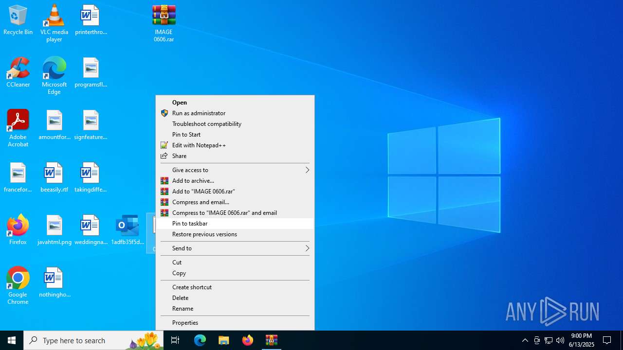The height and width of the screenshot is (350, 623).
Task: Focus the Type here to search box
Action: (x=93, y=340)
